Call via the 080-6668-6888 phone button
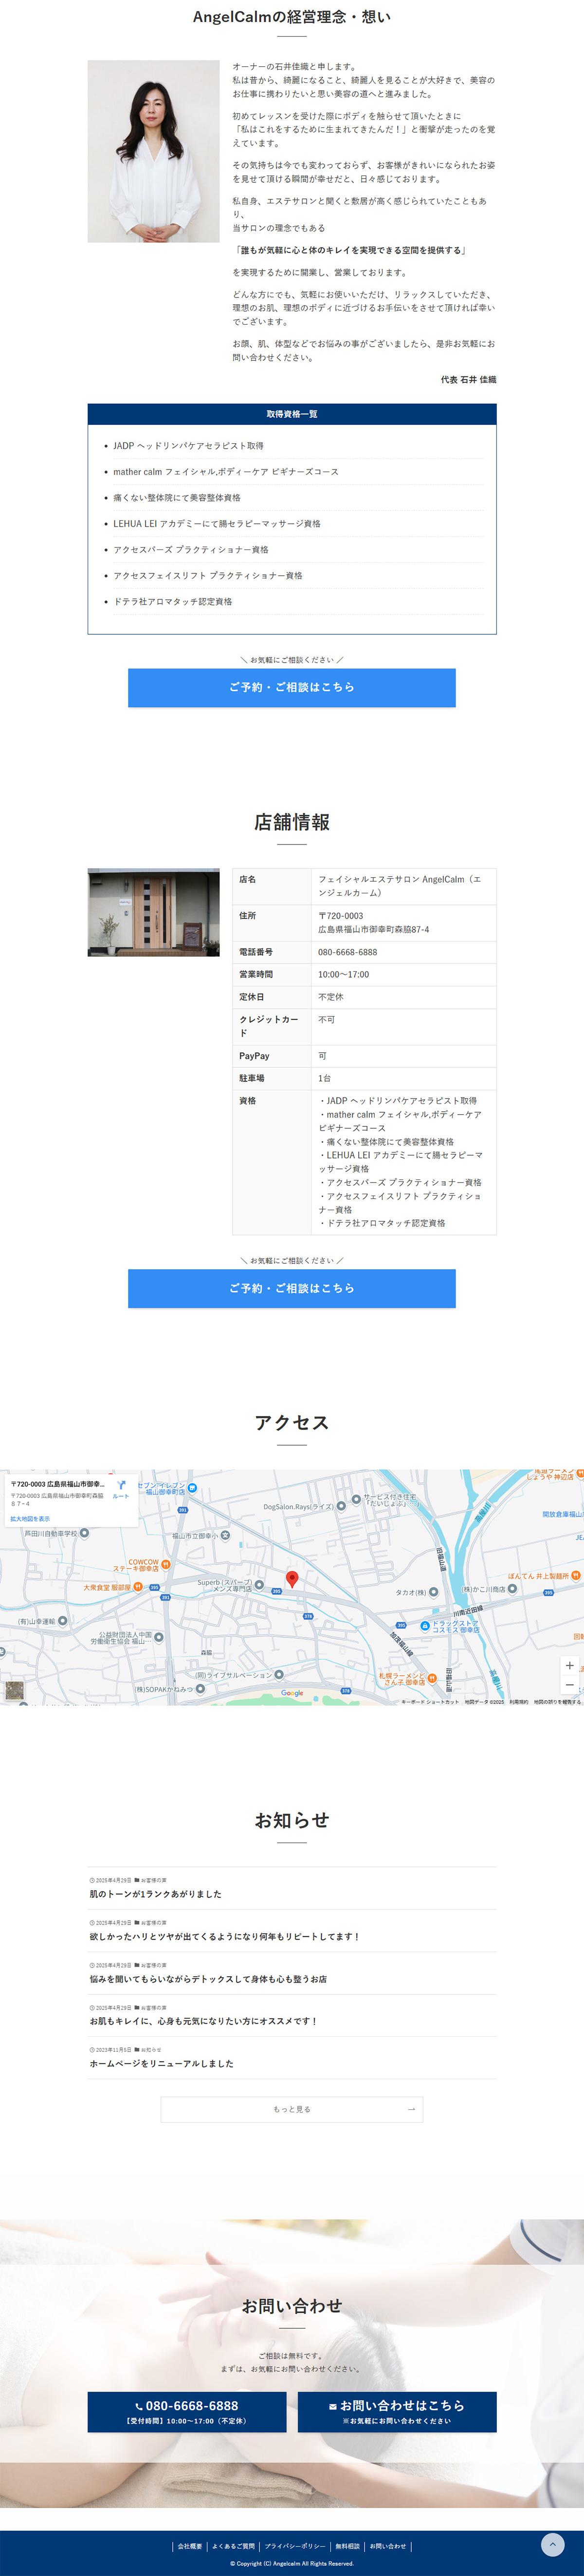Screen dimensions: 584x2576 tap(187, 2411)
